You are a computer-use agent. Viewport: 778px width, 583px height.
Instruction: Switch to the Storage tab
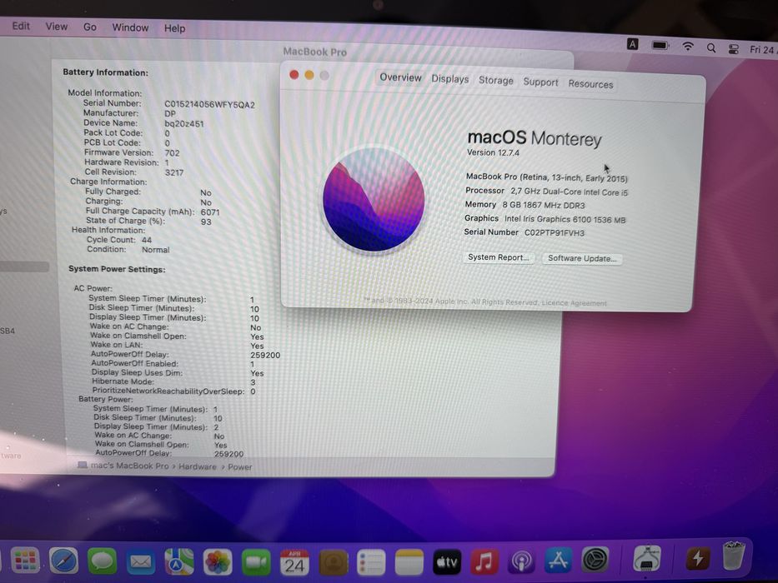pyautogui.click(x=495, y=80)
